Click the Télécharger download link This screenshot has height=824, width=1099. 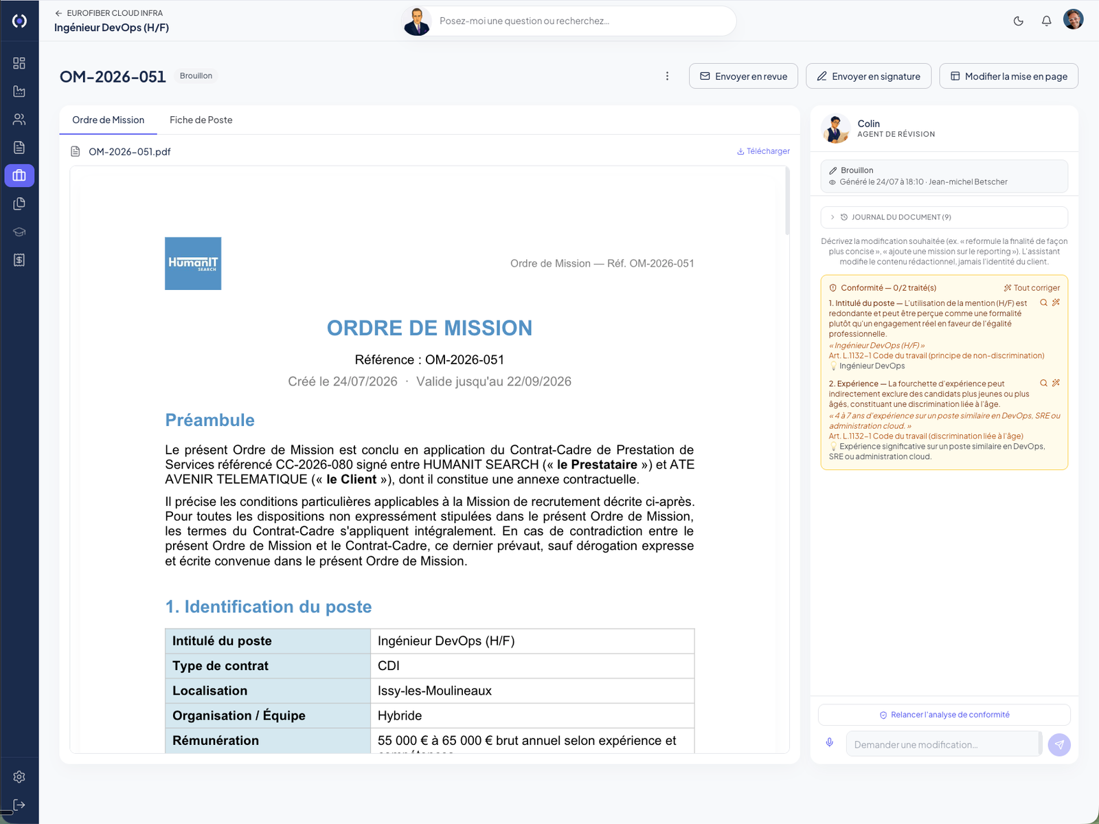tap(763, 151)
